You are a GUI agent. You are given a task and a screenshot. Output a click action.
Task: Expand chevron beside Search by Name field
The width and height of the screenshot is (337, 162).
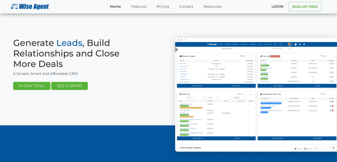(x=291, y=49)
